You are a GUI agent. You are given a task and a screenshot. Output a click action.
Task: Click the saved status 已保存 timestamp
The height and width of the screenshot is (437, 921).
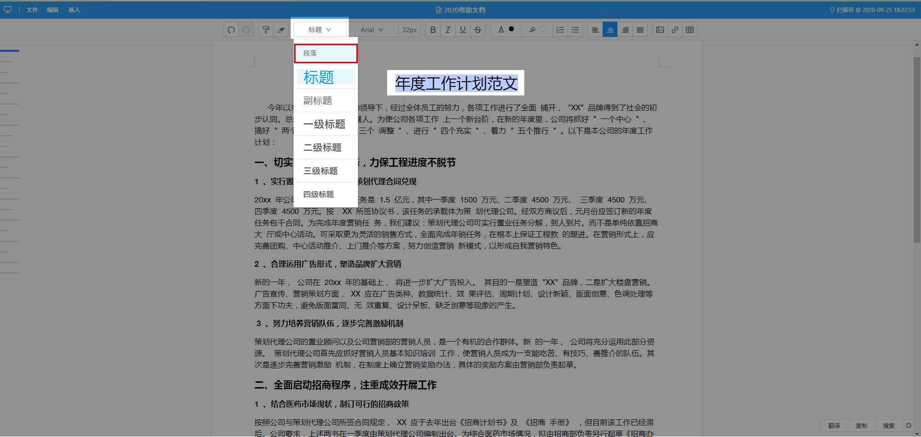coord(872,10)
